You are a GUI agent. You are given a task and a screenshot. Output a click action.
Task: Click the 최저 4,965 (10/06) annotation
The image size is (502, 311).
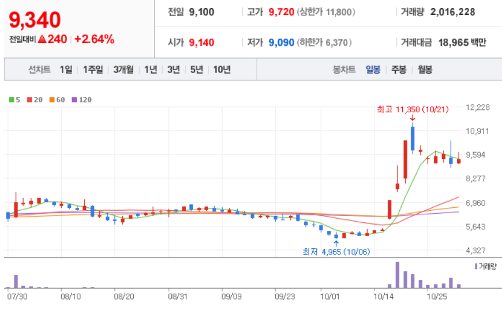[x=336, y=252]
